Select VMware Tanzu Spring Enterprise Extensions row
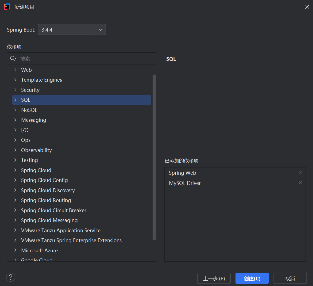 pos(82,240)
